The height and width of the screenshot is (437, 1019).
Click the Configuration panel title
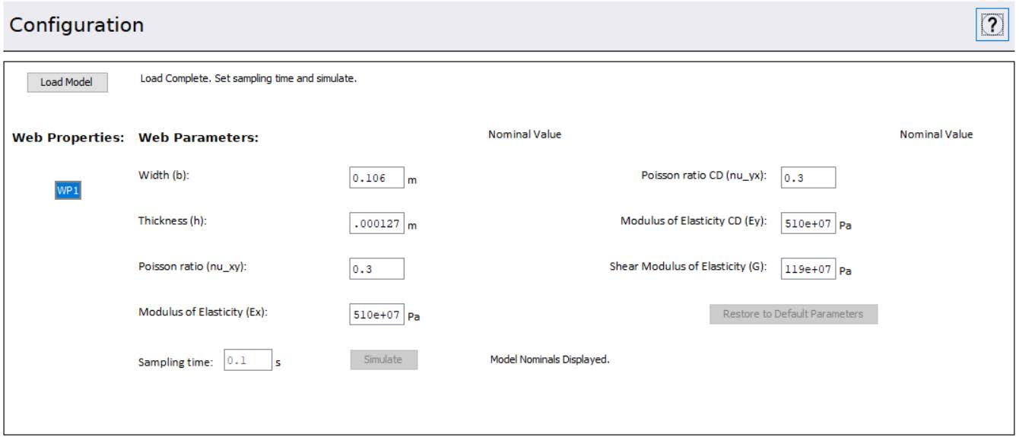tap(76, 25)
